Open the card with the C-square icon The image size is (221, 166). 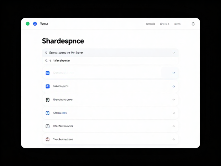click(x=110, y=126)
